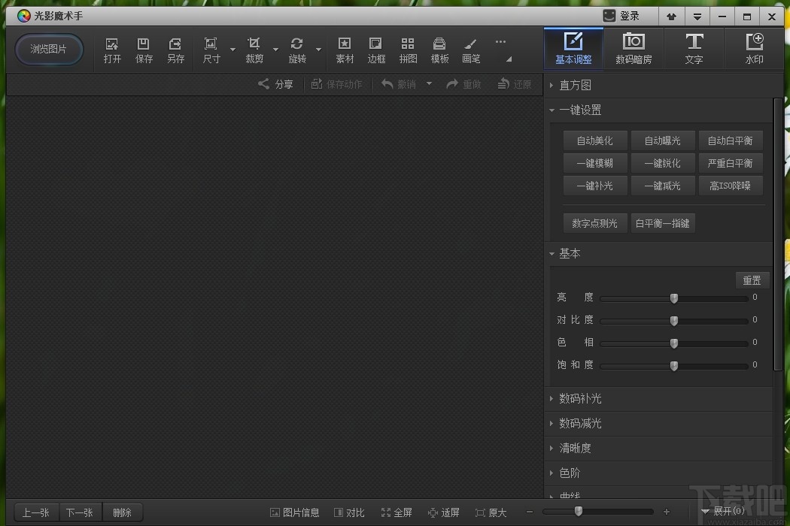
Task: Select the 尺寸 resize tool
Action: click(211, 50)
